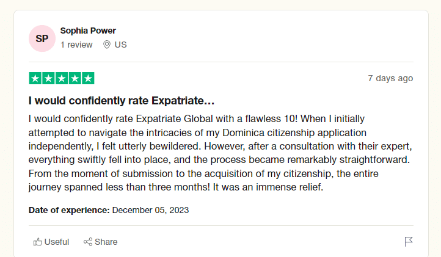Click the first green rating star
This screenshot has width=441, height=257.
coord(35,78)
